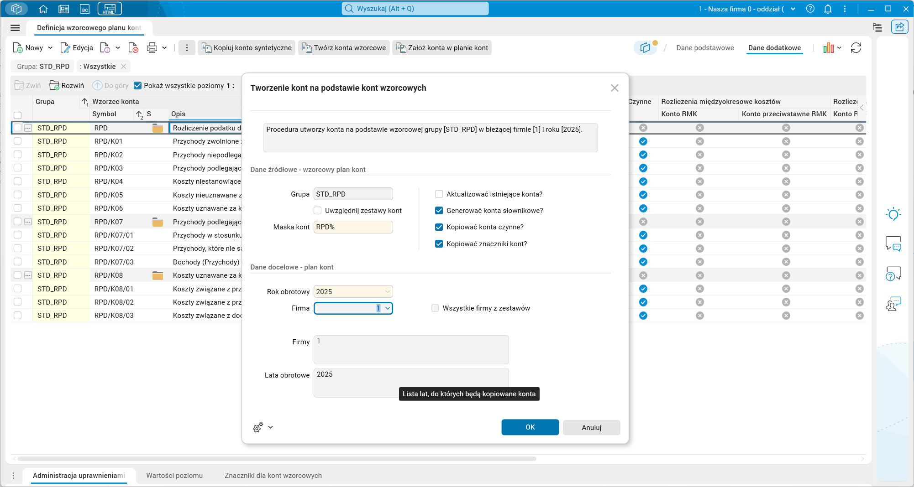Click Twórz konta wzorcowe button
The height and width of the screenshot is (487, 914).
tap(344, 48)
